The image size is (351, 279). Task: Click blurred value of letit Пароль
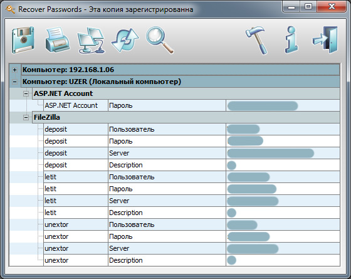252,189
